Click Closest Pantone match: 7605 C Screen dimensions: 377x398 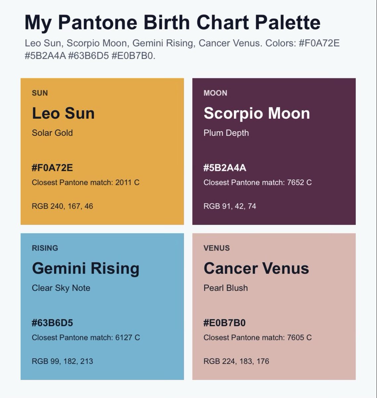click(x=257, y=338)
